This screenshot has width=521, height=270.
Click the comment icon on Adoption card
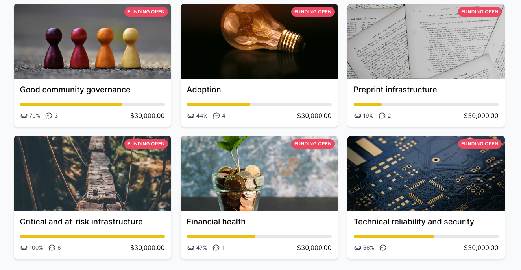click(x=216, y=116)
